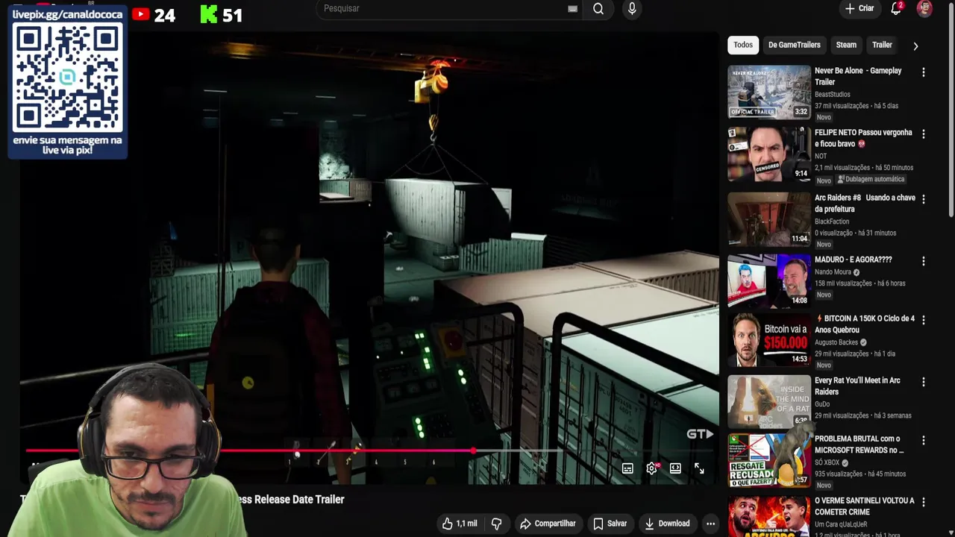Toggle subtitles in the video player

[627, 468]
